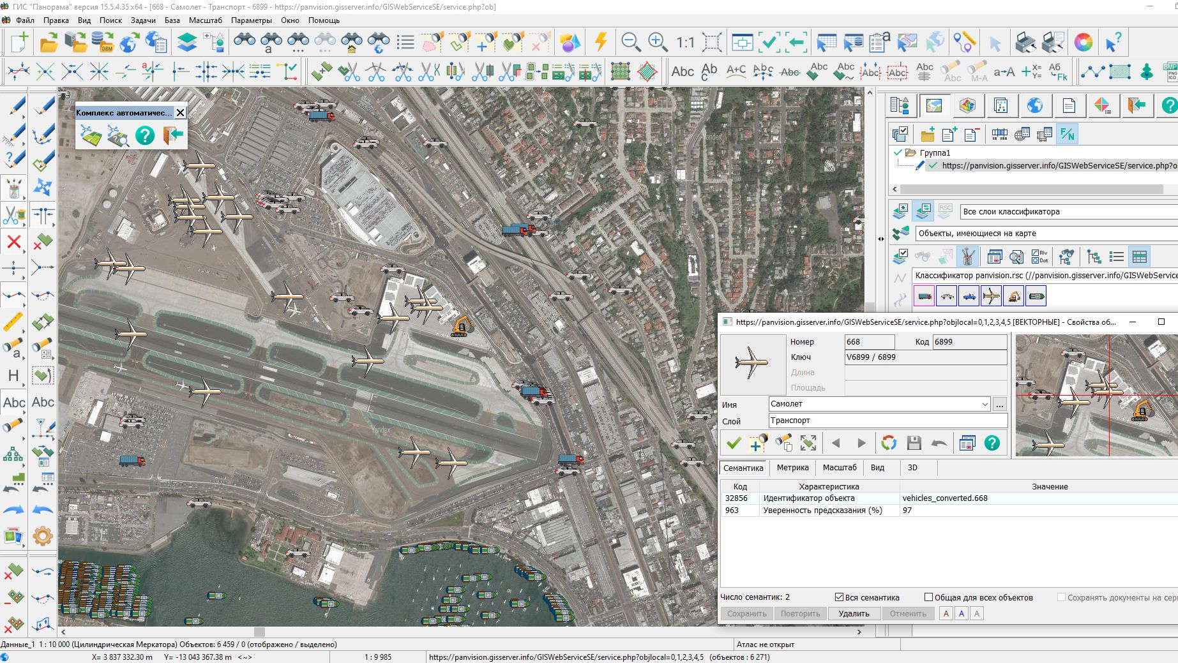
Task: Open 'Все слои классификатора' dropdown
Action: coord(1066,212)
